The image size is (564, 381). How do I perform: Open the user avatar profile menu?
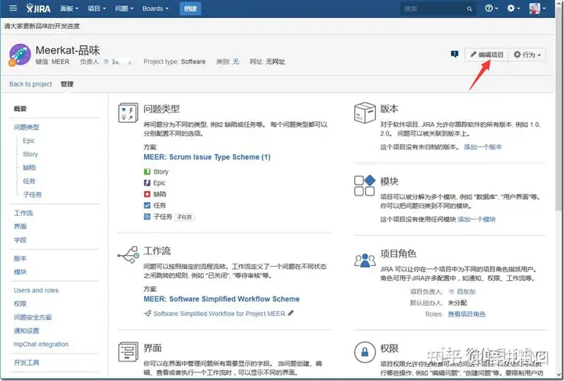537,9
